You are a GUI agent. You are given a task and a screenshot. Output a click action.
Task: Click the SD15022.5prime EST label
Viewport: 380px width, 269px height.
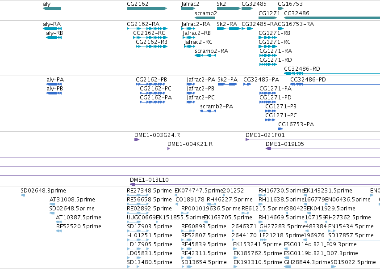353,263
